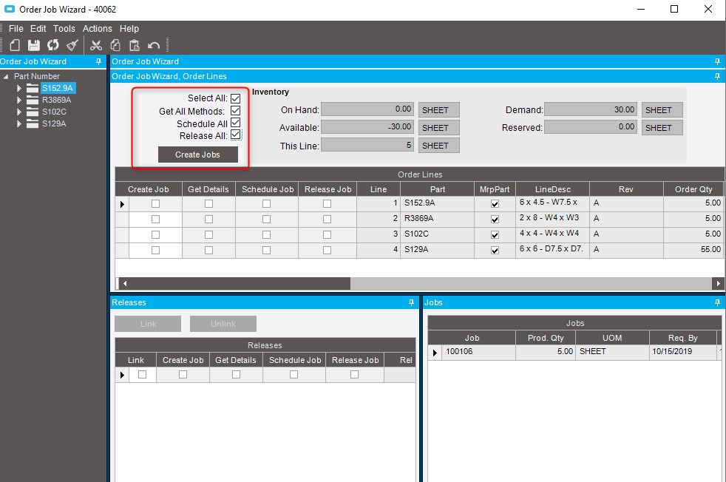Click the Order Qty column header
This screenshot has height=482, width=726.
pyautogui.click(x=693, y=189)
